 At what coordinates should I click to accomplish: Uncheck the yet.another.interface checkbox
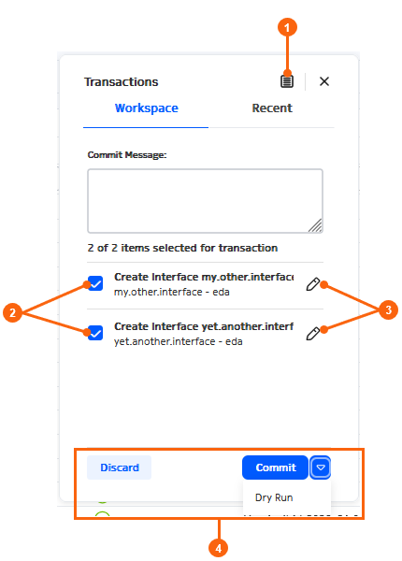[95, 333]
